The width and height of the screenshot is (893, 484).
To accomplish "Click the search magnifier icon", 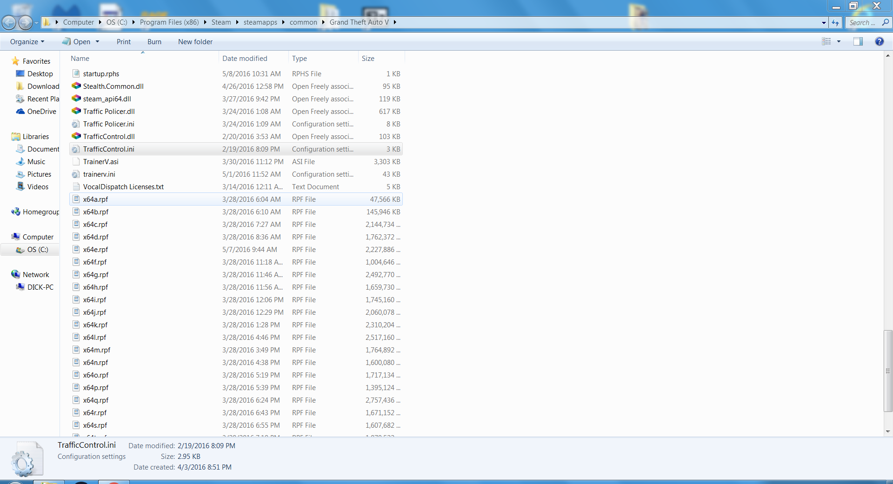I will point(885,22).
